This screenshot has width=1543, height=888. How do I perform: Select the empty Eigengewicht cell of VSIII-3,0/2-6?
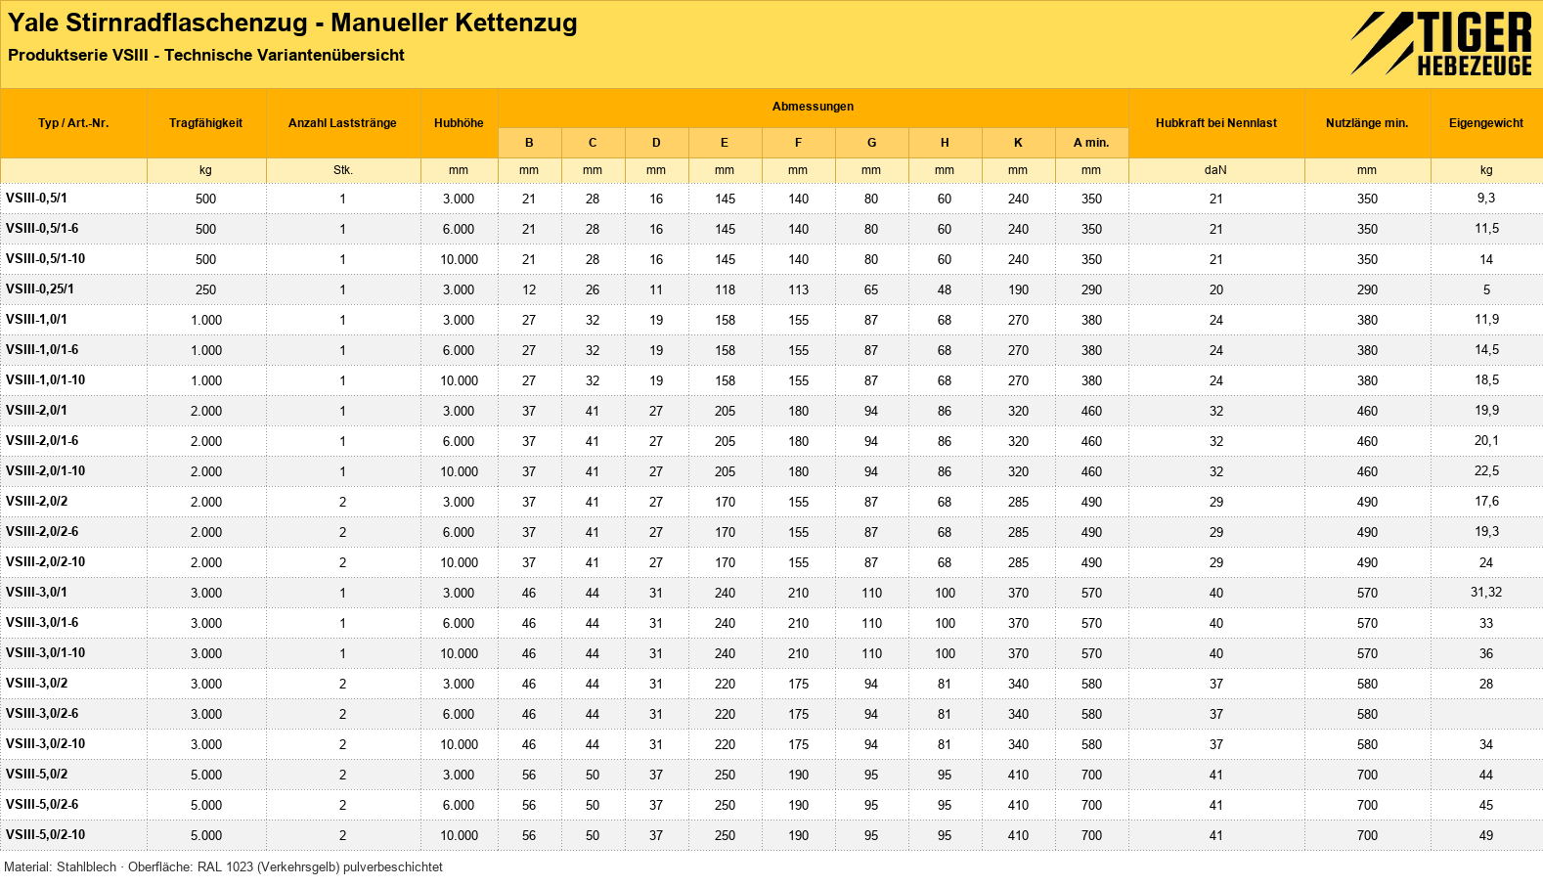point(1486,714)
